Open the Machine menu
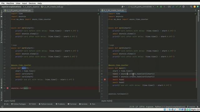Image resolution: width=200 pixels, height=112 pixels. click(10, 3)
